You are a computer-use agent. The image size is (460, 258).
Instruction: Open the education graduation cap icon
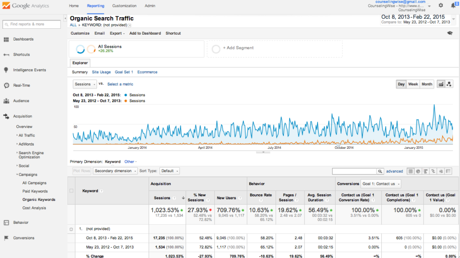coord(450,33)
